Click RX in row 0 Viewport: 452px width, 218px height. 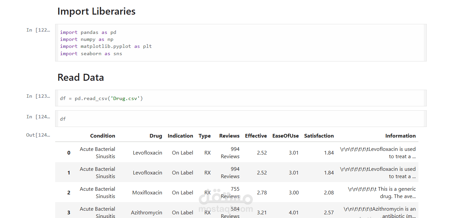(207, 153)
